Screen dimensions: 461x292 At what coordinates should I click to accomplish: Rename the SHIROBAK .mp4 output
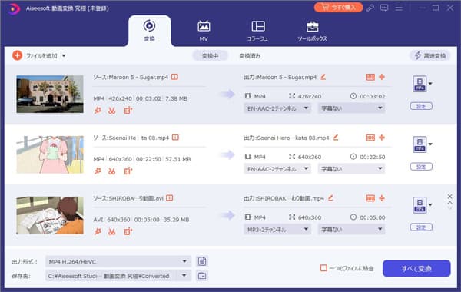click(330, 198)
